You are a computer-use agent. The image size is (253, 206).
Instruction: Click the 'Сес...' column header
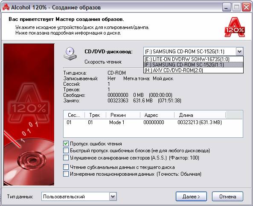[74, 115]
